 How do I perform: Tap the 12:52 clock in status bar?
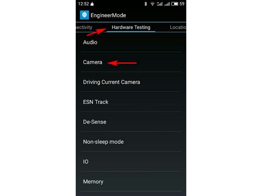83,4
